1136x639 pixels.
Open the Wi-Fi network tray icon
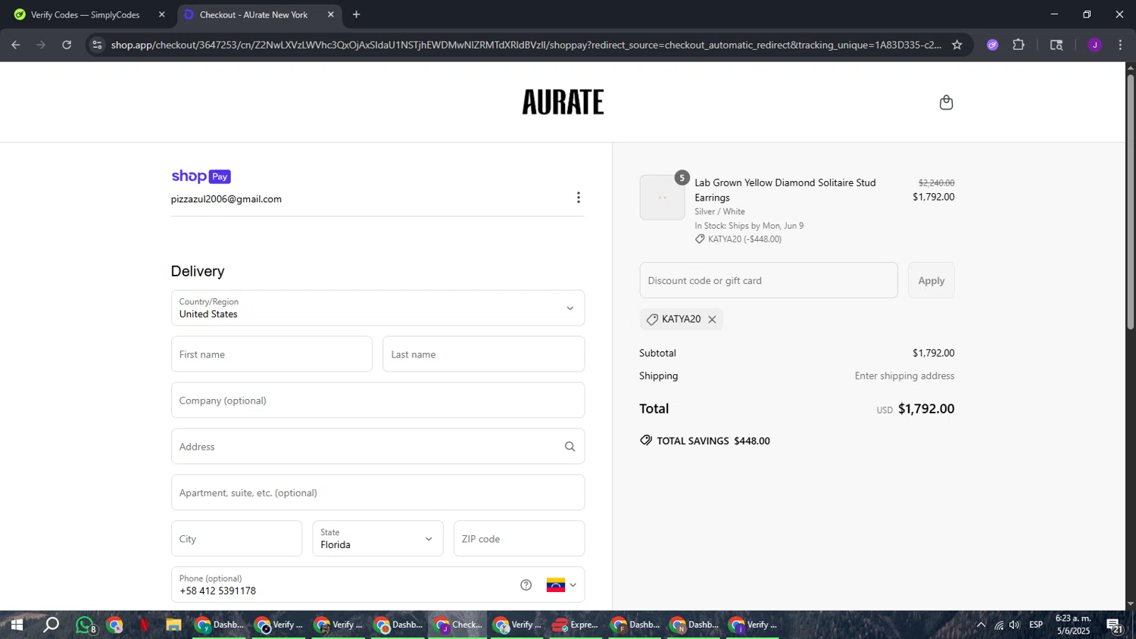click(999, 625)
